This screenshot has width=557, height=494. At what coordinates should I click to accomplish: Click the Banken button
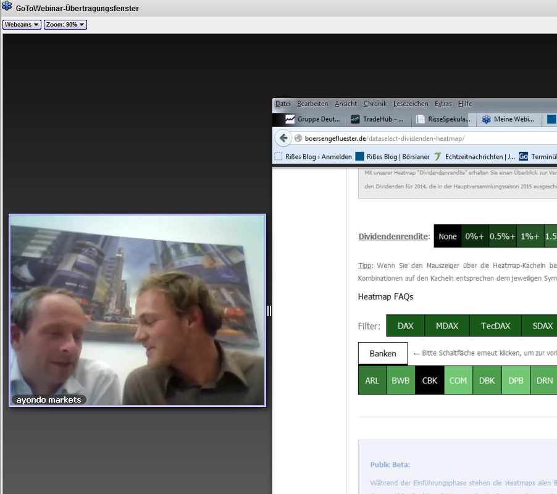(x=383, y=354)
